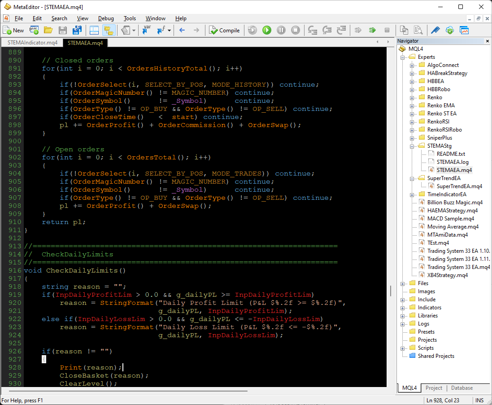The height and width of the screenshot is (405, 492).
Task: Click the MQL5 Cloud Protector shield icon
Action: [450, 30]
